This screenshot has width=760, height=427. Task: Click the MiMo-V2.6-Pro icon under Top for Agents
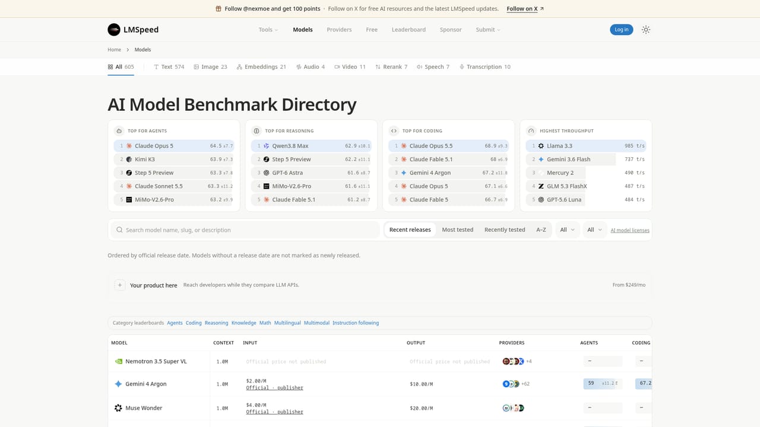coord(129,200)
